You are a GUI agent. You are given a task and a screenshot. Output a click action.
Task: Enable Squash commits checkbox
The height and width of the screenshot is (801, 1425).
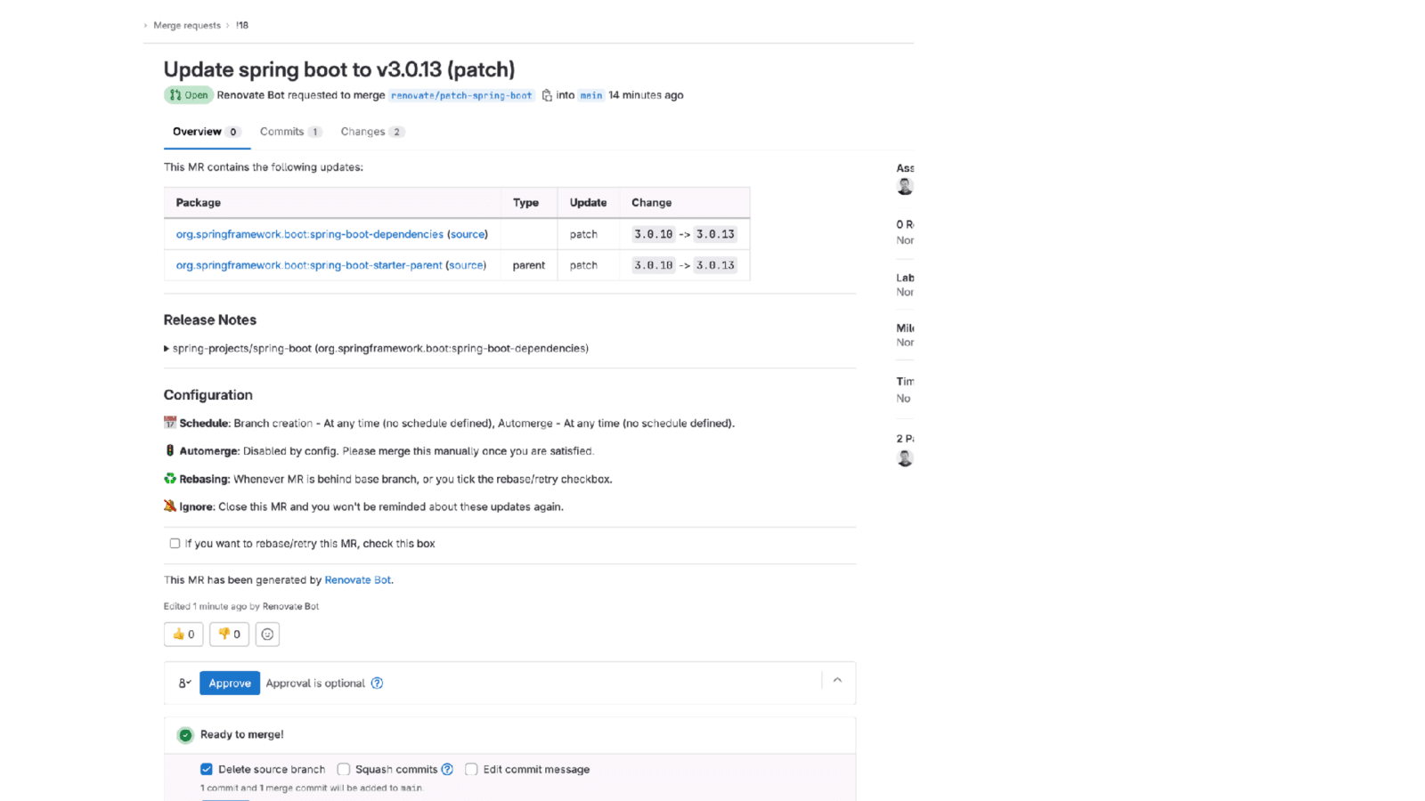click(x=344, y=770)
